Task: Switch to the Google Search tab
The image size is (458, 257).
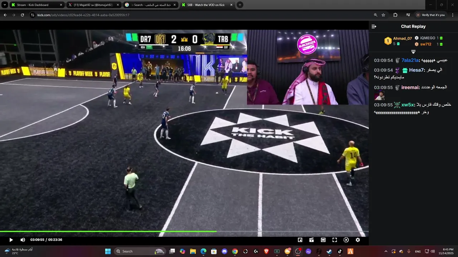Action: pos(150,5)
